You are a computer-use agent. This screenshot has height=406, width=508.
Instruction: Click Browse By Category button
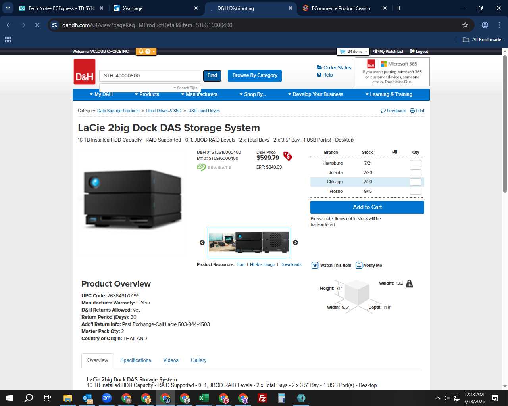pos(255,75)
